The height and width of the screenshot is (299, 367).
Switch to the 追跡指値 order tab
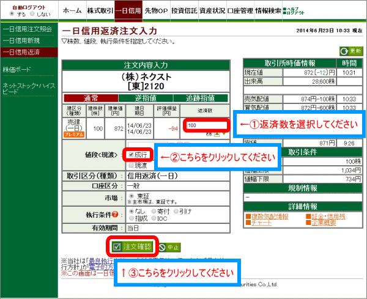click(201, 98)
